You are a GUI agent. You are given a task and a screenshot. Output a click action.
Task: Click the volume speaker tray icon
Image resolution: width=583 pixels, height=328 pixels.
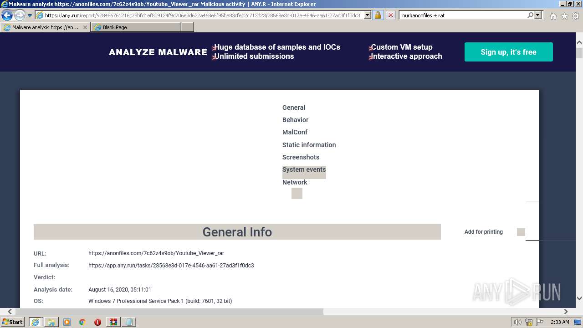click(517, 322)
